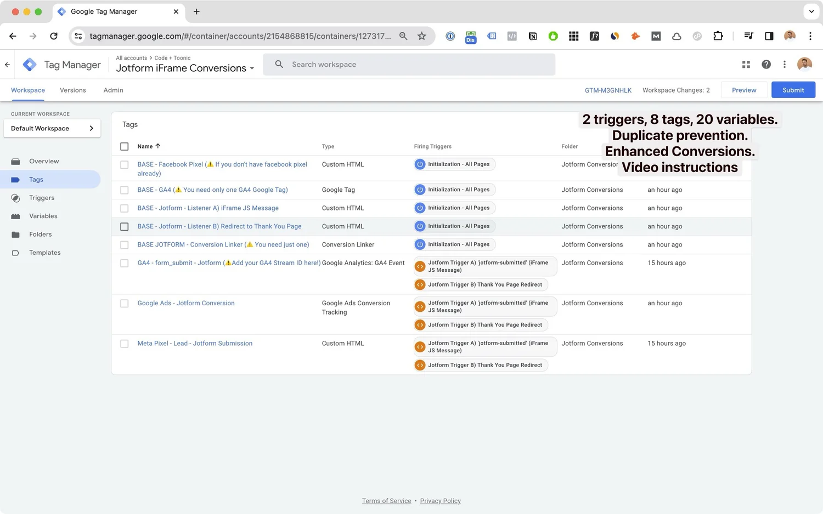This screenshot has height=514, width=823.
Task: Switch to the Versions tab
Action: (72, 90)
